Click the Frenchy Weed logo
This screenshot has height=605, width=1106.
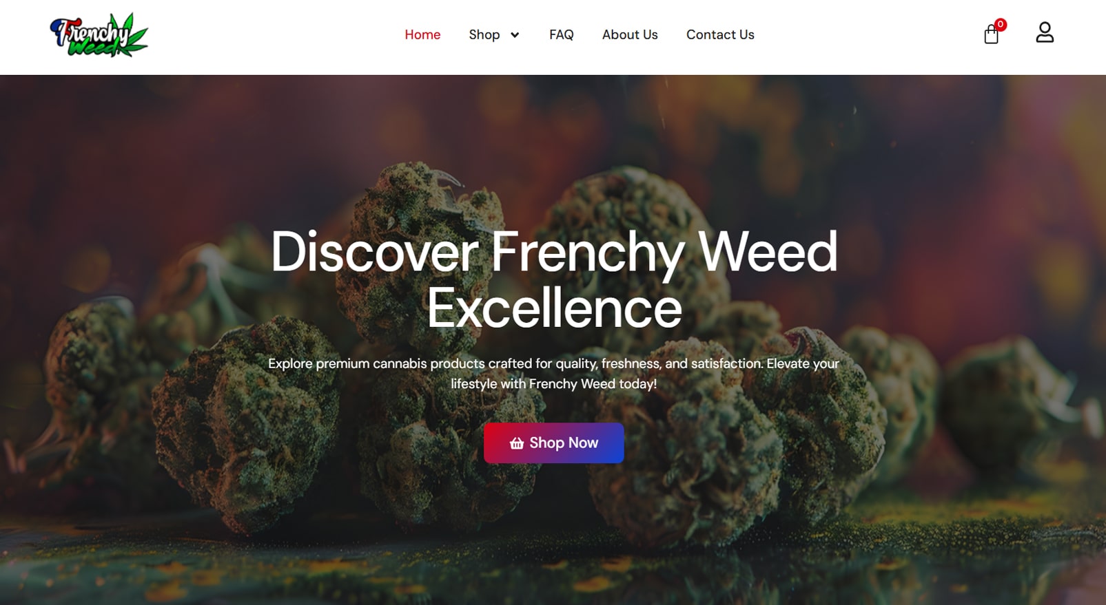99,35
